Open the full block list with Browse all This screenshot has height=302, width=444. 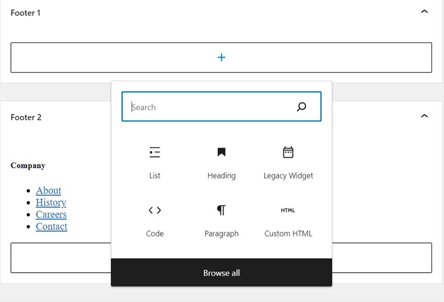coord(221,273)
